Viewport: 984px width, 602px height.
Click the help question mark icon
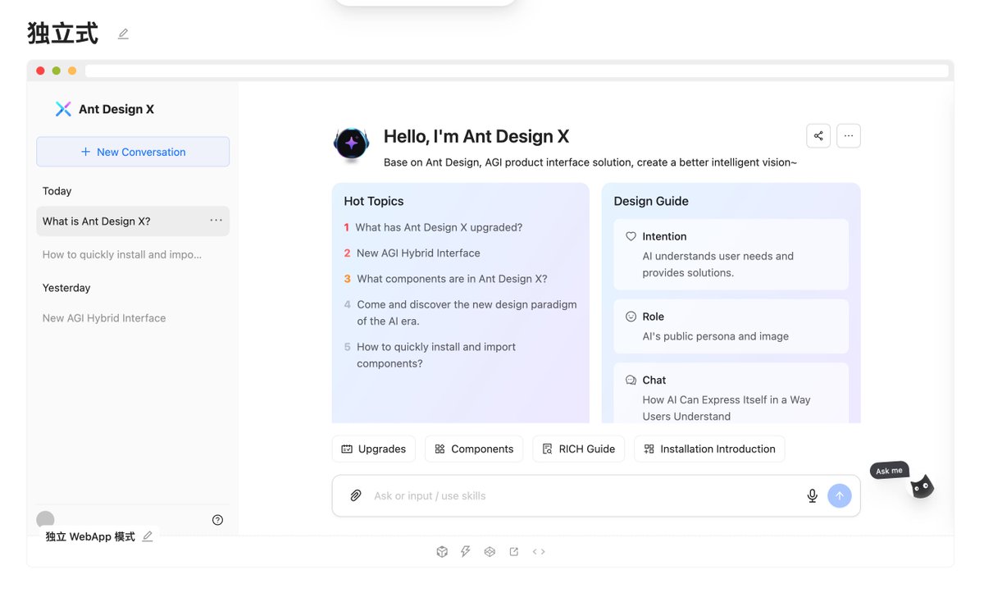(x=217, y=520)
